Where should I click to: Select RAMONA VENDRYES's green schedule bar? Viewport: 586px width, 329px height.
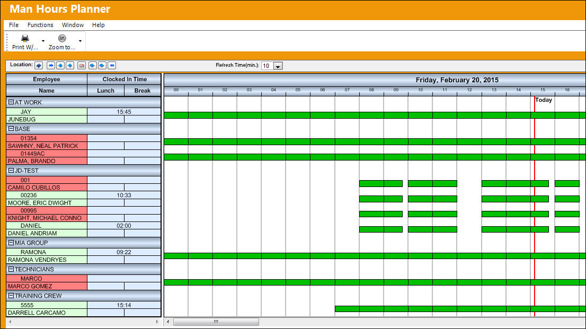pyautogui.click(x=375, y=256)
